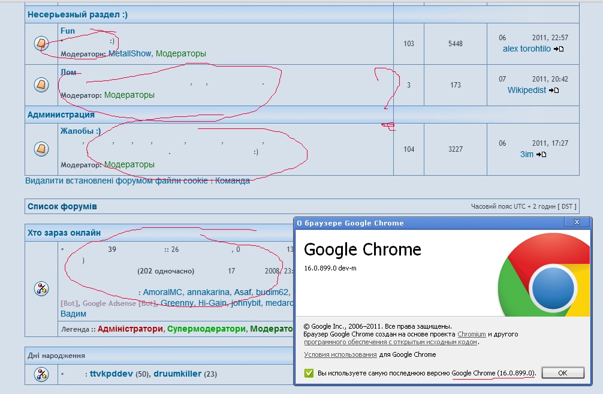Click the Лом forum status icon
Image resolution: width=603 pixels, height=394 pixels.
(41, 85)
